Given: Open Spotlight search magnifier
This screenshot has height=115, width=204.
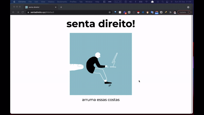Looking at the screenshot, I should click(163, 2).
